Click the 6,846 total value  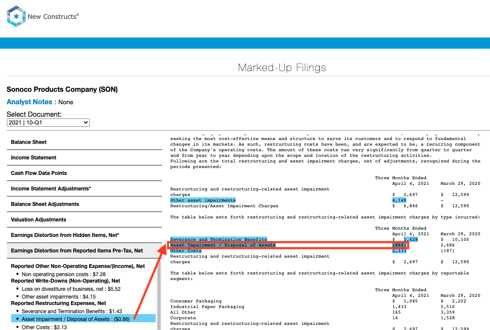point(411,206)
